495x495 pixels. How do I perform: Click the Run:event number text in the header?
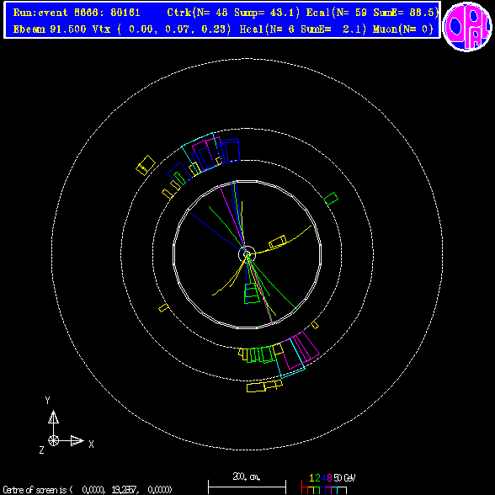pyautogui.click(x=77, y=13)
